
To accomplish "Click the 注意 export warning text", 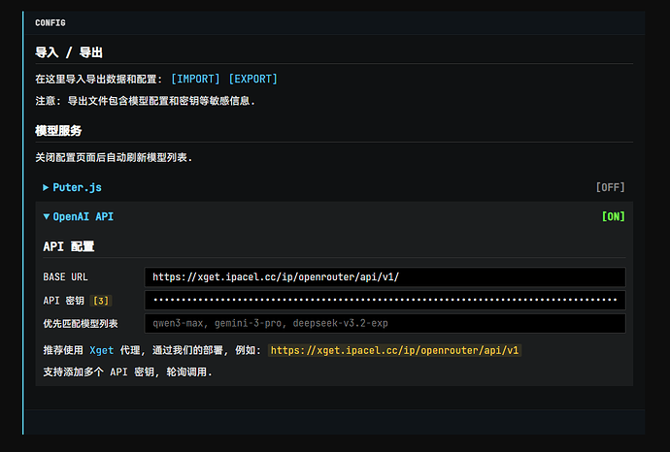I will coord(145,101).
